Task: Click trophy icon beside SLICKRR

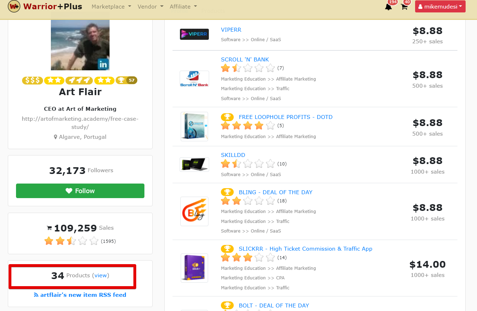Action: tap(227, 249)
